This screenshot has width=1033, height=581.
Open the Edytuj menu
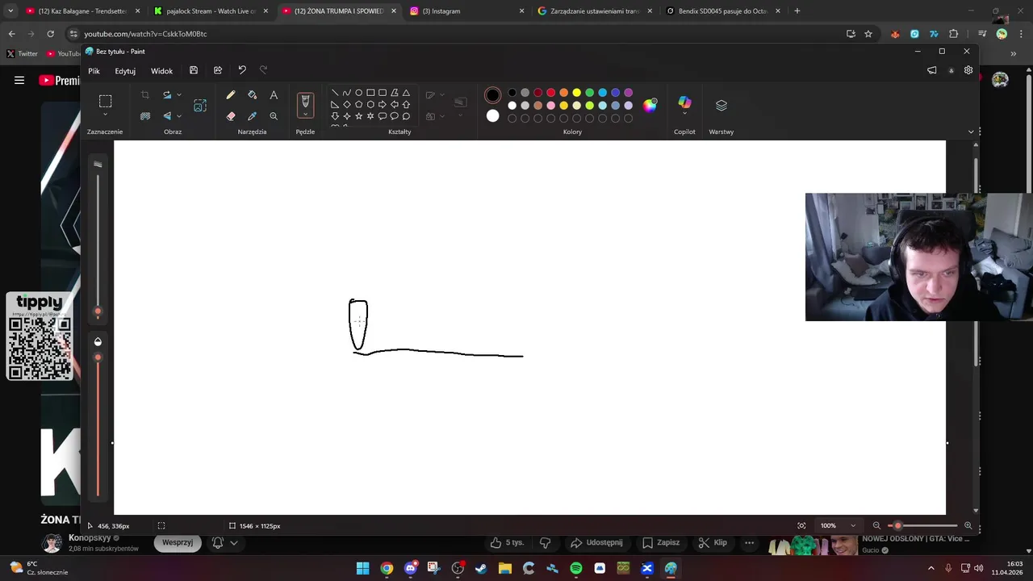point(125,71)
